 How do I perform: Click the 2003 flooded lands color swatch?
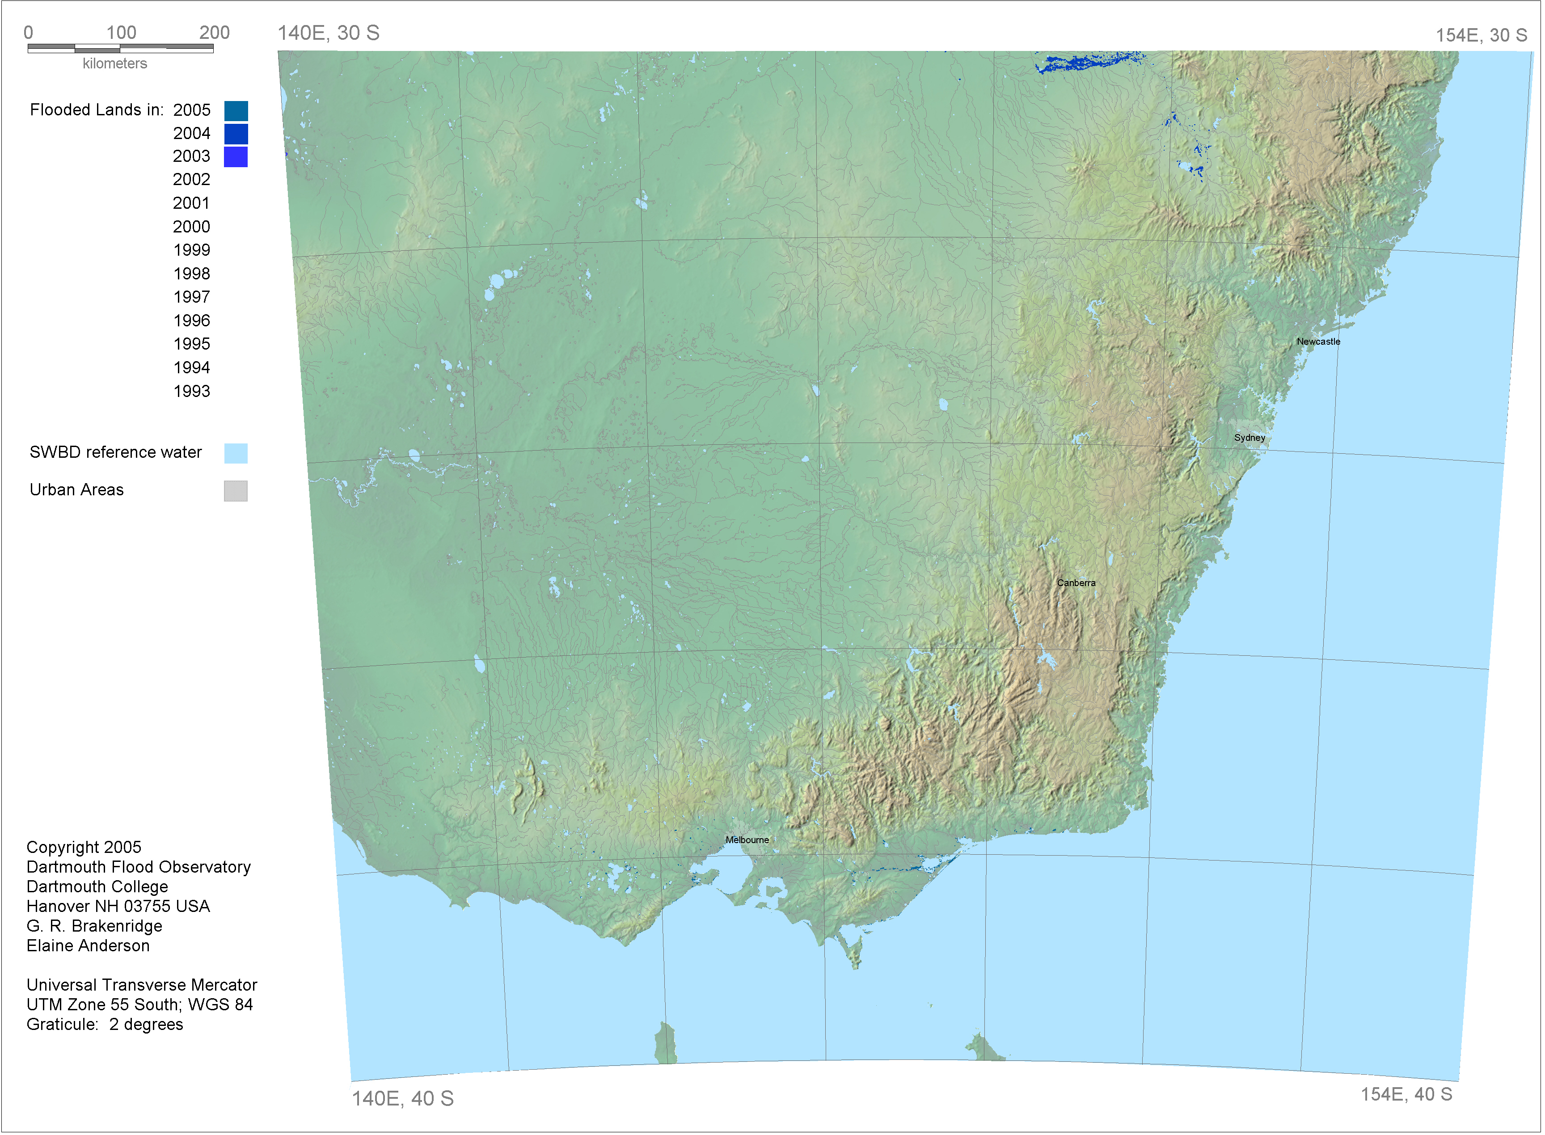[x=236, y=157]
